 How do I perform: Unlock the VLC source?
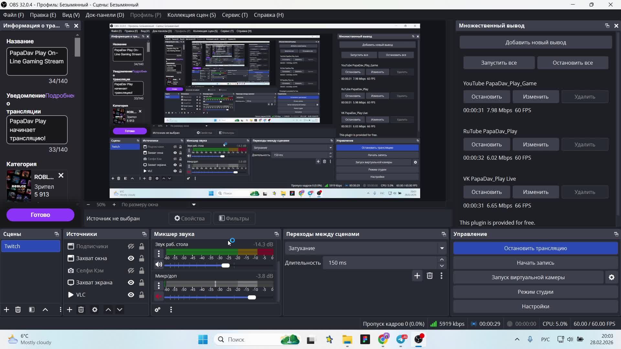click(142, 295)
